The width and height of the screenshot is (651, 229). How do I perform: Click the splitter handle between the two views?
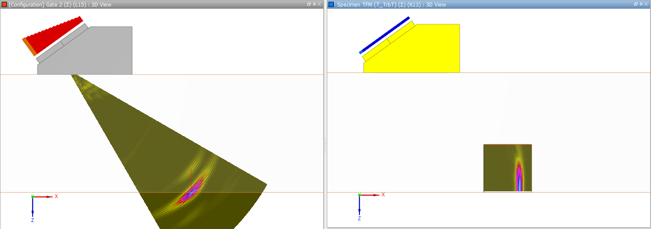click(x=325, y=145)
